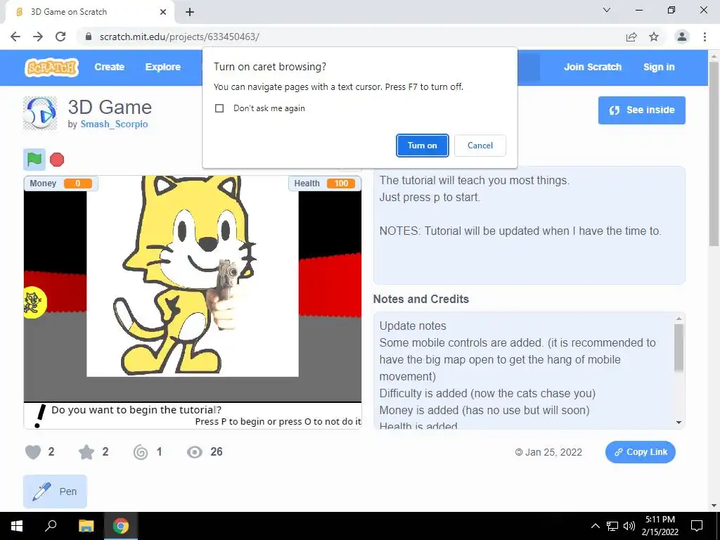Viewport: 720px width, 540px height.
Task: Click the address bar URL
Action: point(179,37)
